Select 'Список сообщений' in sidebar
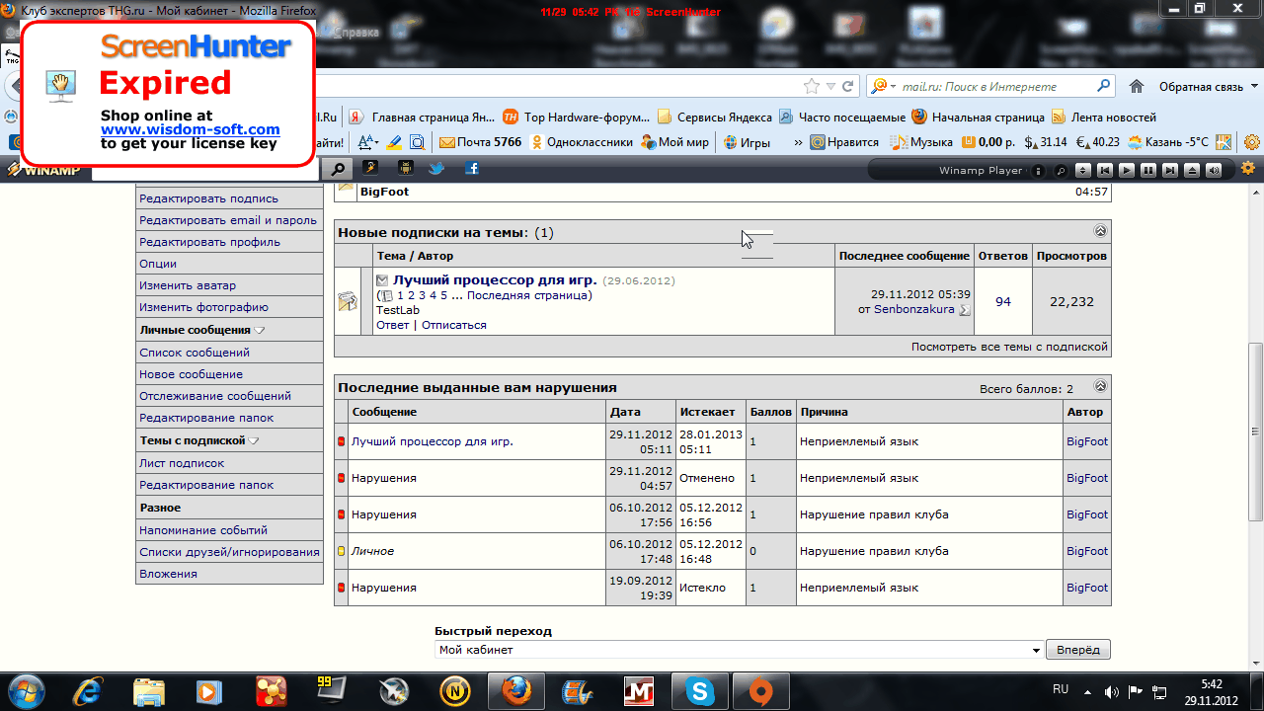 point(195,353)
